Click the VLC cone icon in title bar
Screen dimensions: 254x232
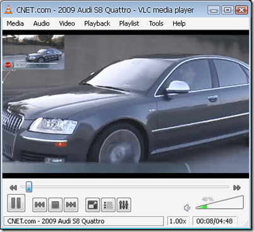[9, 10]
